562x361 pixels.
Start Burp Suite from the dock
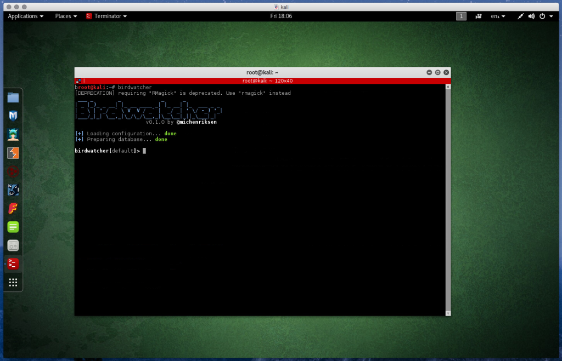click(x=13, y=153)
